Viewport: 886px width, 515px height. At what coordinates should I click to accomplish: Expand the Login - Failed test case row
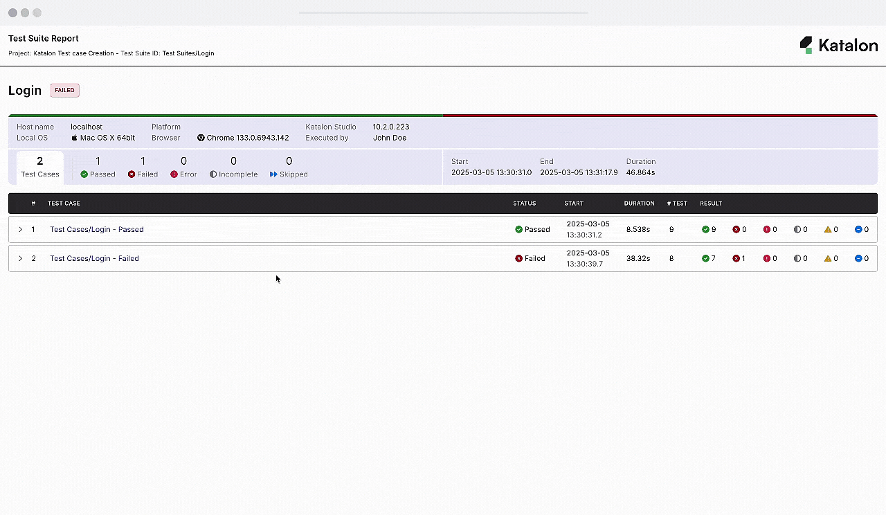tap(20, 258)
